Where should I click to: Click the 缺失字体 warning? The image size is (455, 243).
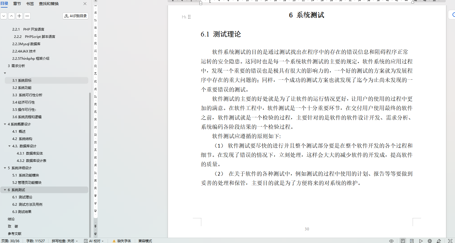122,241
